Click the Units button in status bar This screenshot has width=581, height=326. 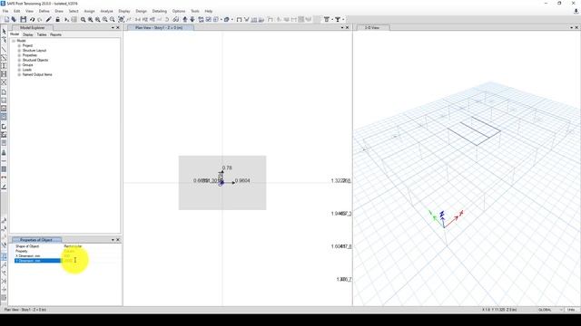[x=572, y=310]
